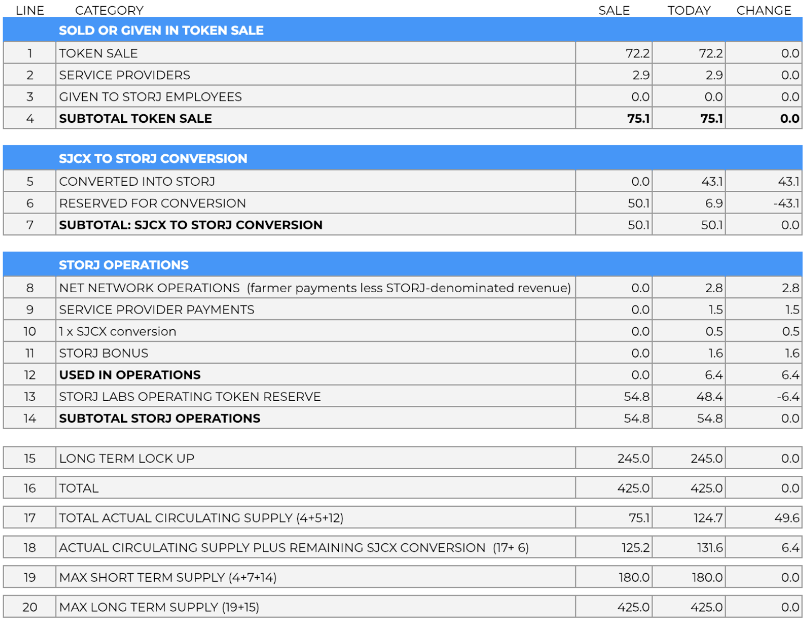This screenshot has width=805, height=625.
Task: Select SALE value 245.0 for LONG TERM LOCK UP
Action: tap(633, 458)
